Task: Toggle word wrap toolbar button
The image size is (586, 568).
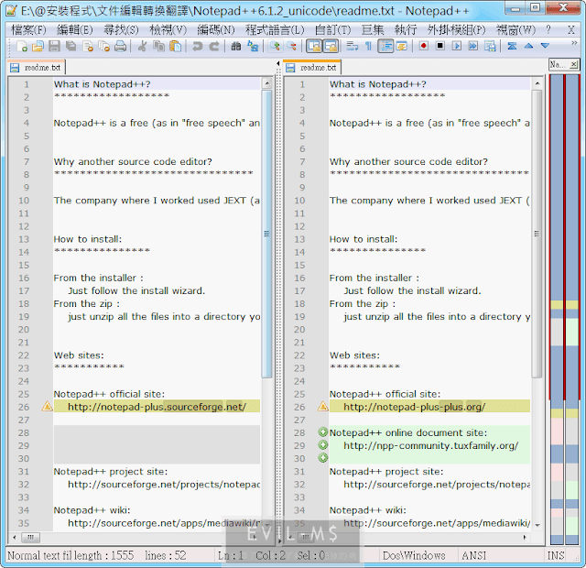Action: click(352, 46)
